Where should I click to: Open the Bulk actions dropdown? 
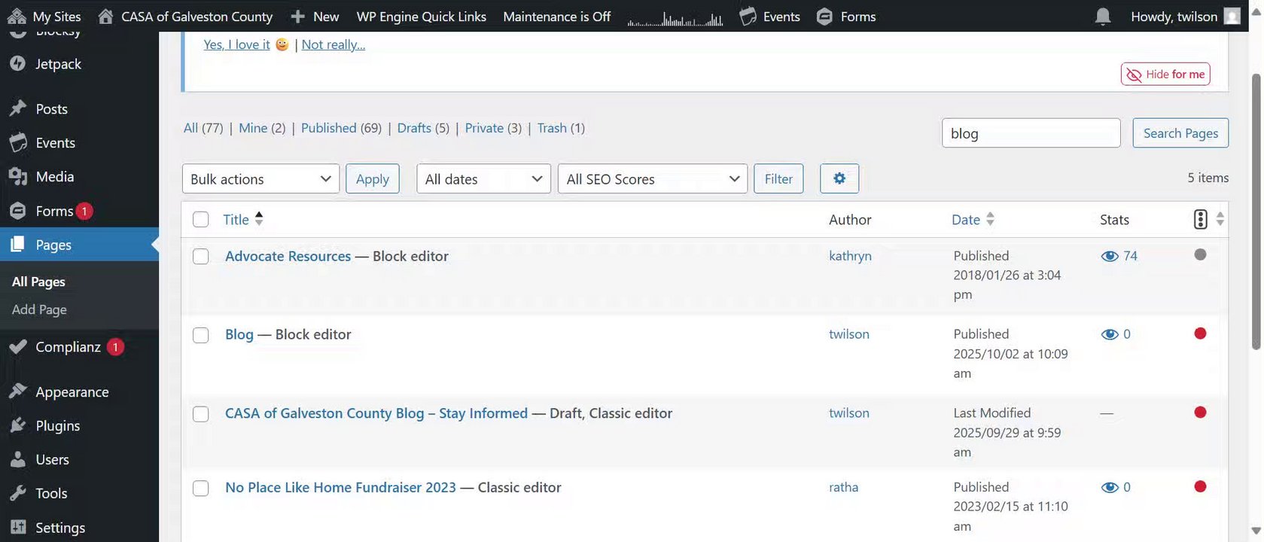tap(260, 178)
